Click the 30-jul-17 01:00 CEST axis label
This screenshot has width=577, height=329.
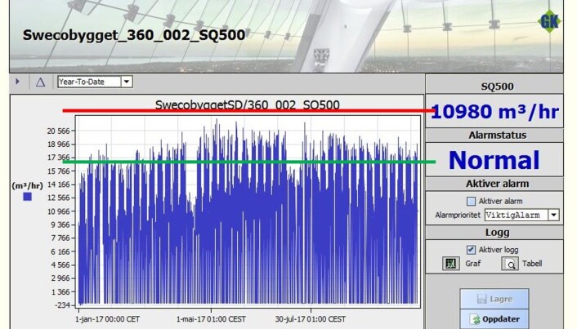[311, 319]
